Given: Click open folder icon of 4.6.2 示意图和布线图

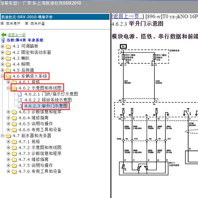Looking at the screenshot, I should click(x=15, y=88).
